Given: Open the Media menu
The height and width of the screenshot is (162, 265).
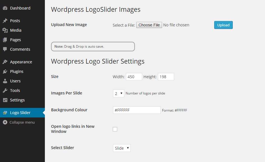Looking at the screenshot, I should pyautogui.click(x=22, y=30).
